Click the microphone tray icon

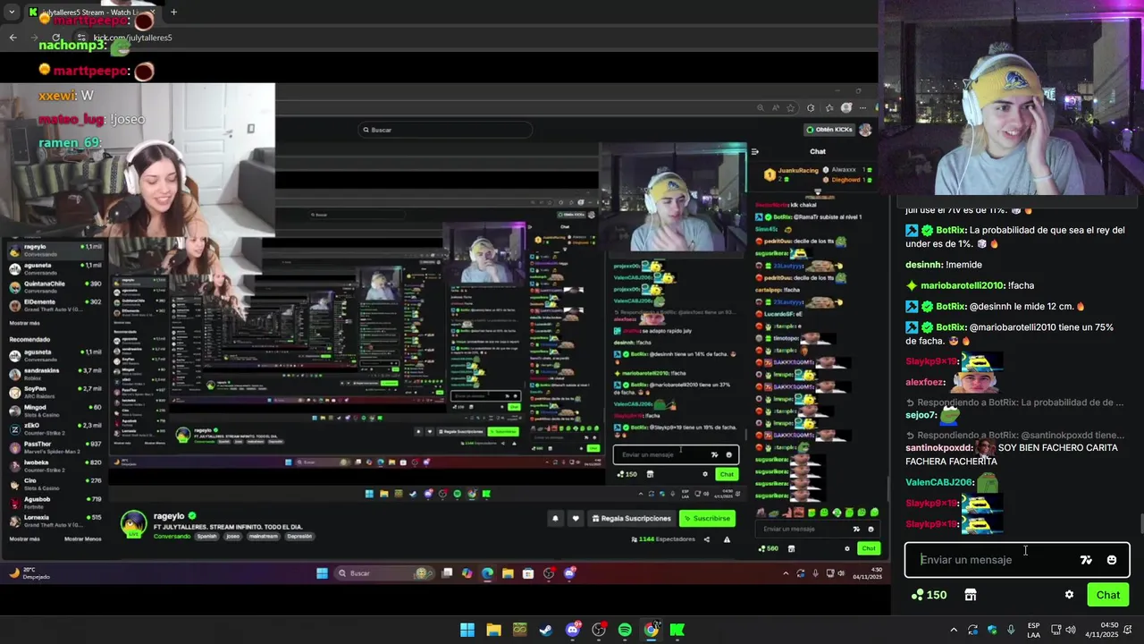[1011, 630]
